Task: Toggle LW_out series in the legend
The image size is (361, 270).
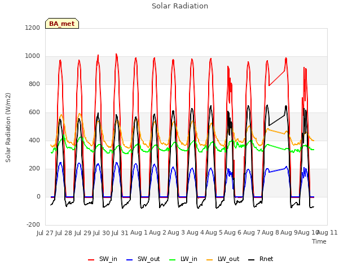Action: (x=223, y=259)
